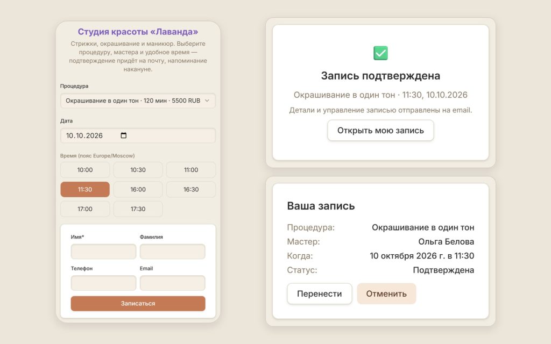Screen dimensions: 551x344
Task: Click the status value Подтверждена
Action: coord(443,270)
